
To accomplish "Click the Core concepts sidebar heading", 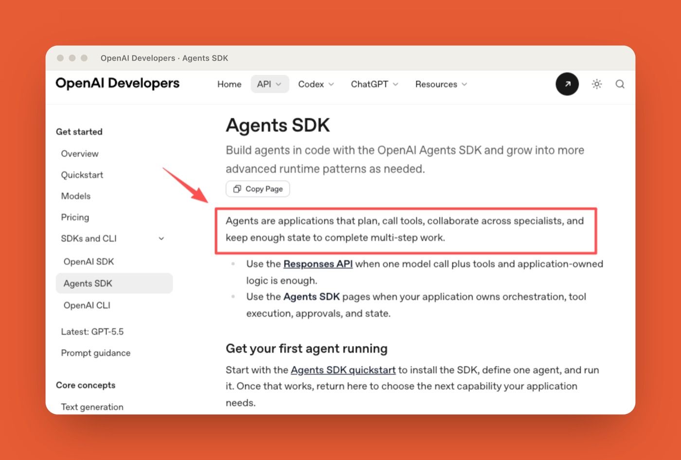I will pos(86,385).
